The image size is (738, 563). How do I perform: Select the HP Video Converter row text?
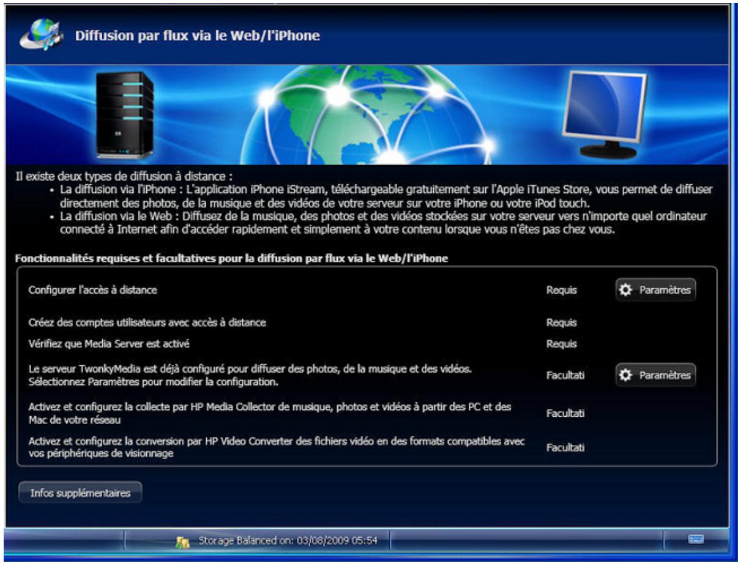pos(276,447)
